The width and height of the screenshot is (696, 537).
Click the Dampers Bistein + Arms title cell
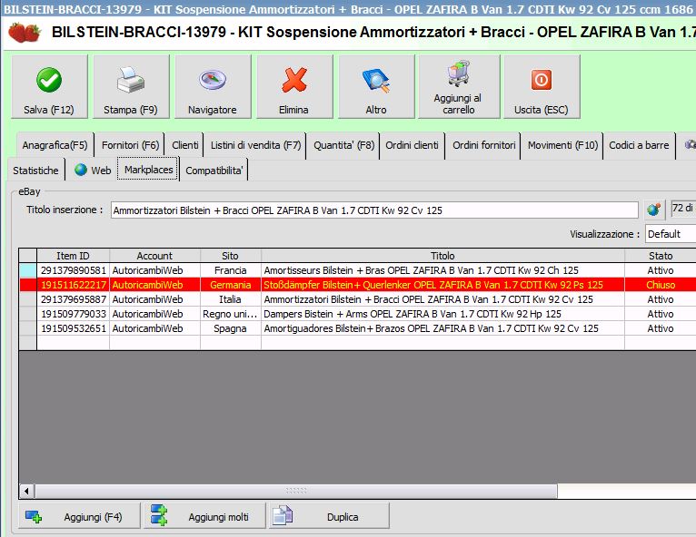(x=442, y=314)
